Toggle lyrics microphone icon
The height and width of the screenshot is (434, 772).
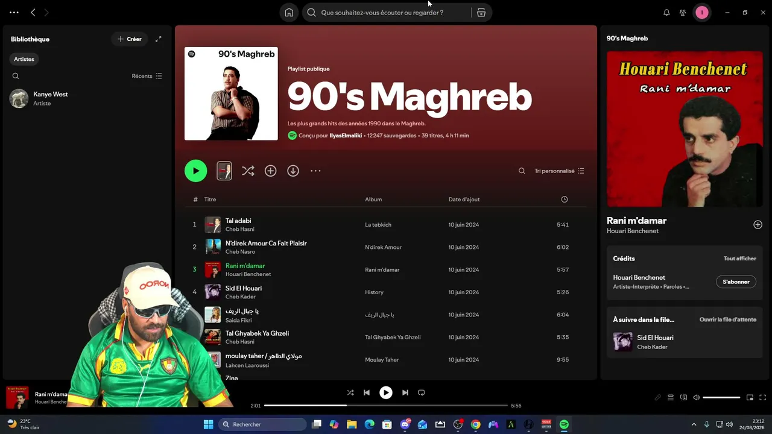click(658, 397)
